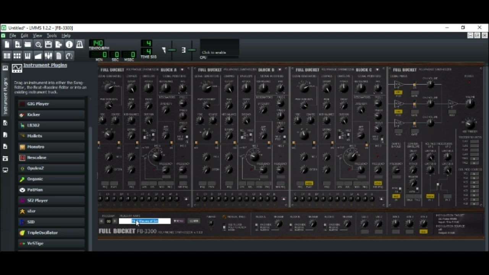This screenshot has height=275, width=489.
Task: Open the BLOCK A dropdown arrow
Action: 182,70
